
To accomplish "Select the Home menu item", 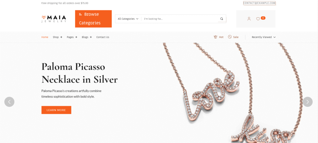I will pyautogui.click(x=45, y=37).
